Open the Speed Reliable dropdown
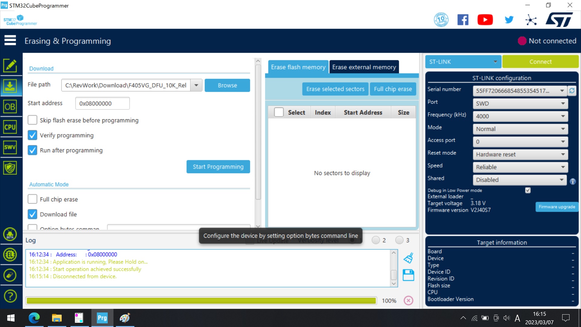This screenshot has width=581, height=327. click(x=520, y=167)
